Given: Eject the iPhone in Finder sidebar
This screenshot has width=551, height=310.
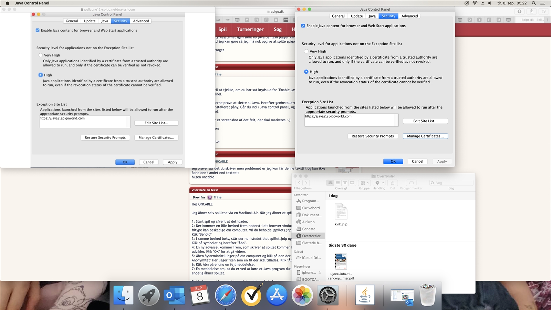Looking at the screenshot, I should [x=320, y=272].
